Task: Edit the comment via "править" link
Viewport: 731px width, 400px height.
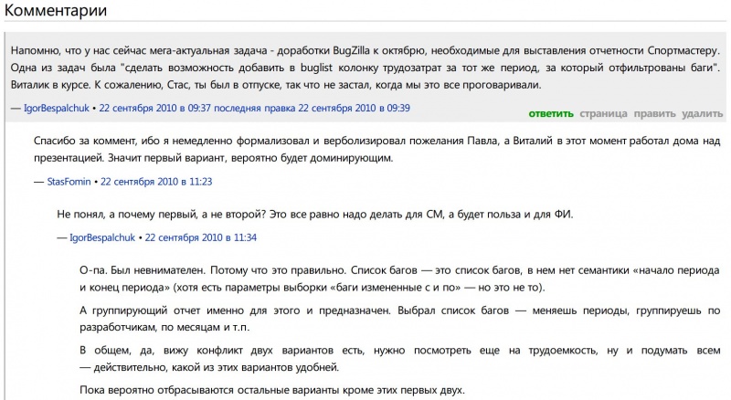Action: pyautogui.click(x=654, y=114)
